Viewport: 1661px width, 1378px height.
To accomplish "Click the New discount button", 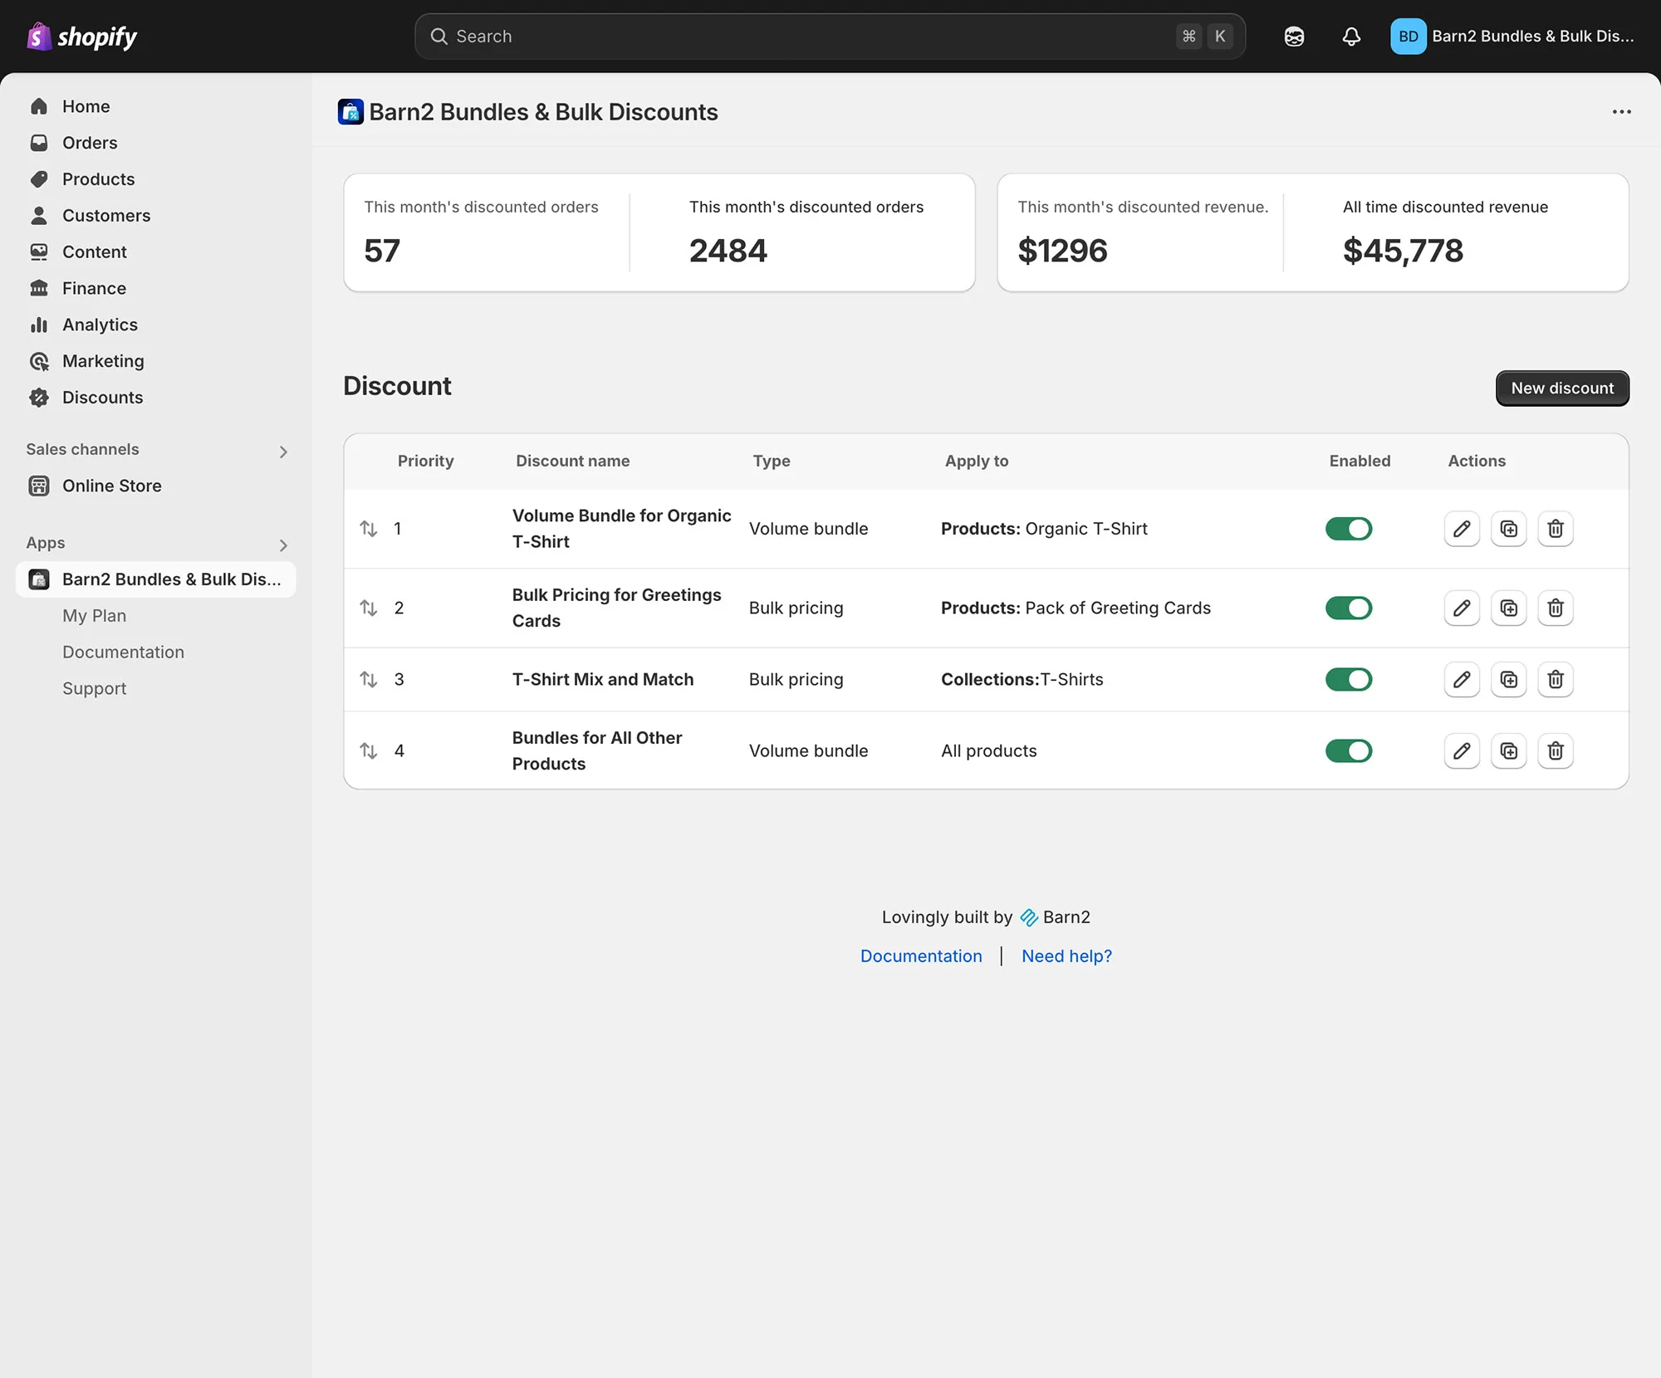I will pos(1561,388).
